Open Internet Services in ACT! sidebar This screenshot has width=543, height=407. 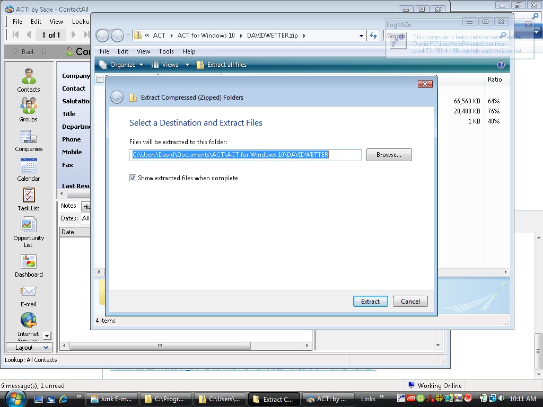(x=29, y=327)
